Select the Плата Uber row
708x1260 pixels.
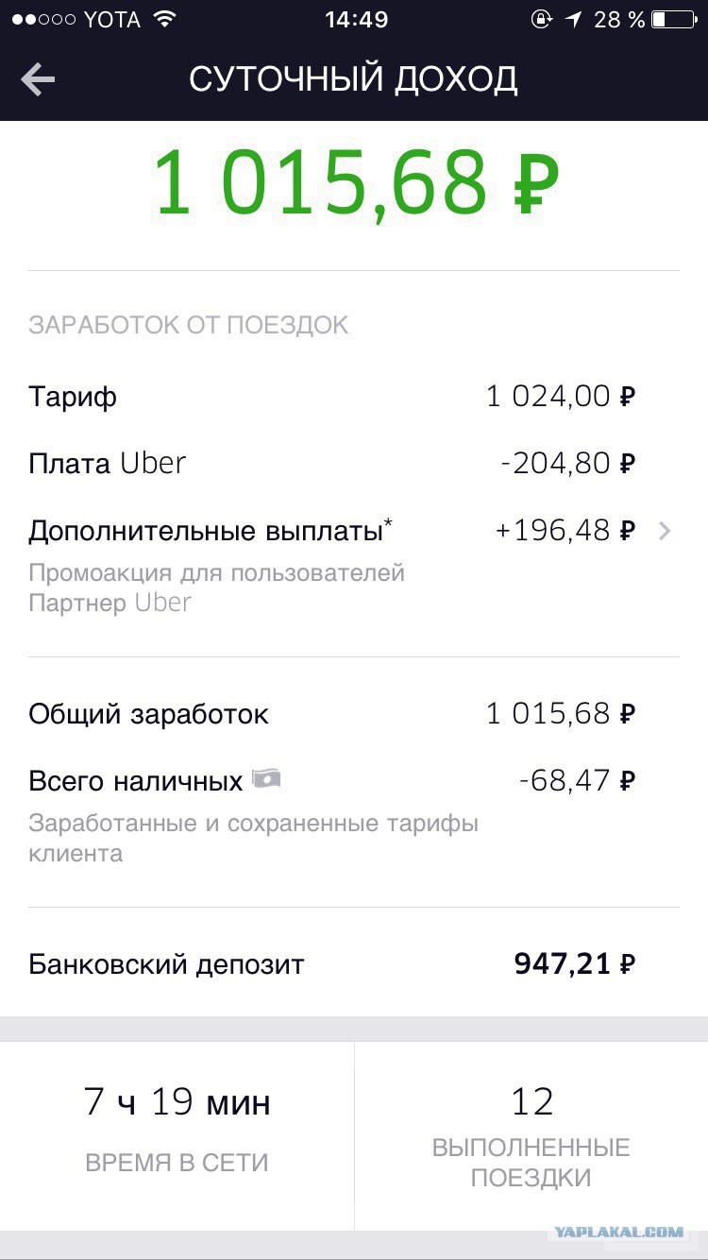pyautogui.click(x=354, y=463)
